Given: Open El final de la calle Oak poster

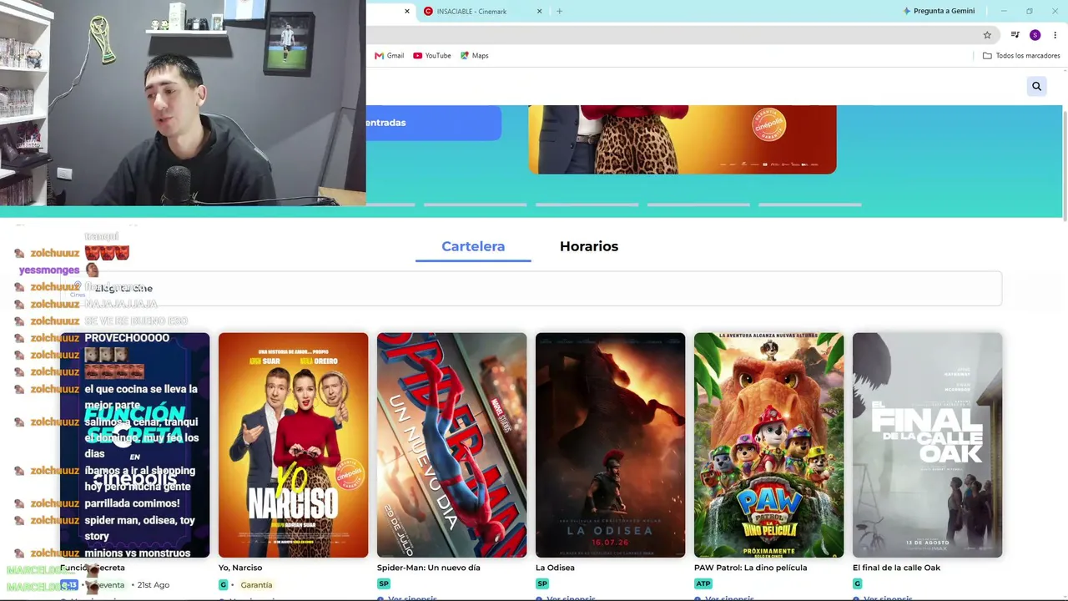Looking at the screenshot, I should [927, 445].
